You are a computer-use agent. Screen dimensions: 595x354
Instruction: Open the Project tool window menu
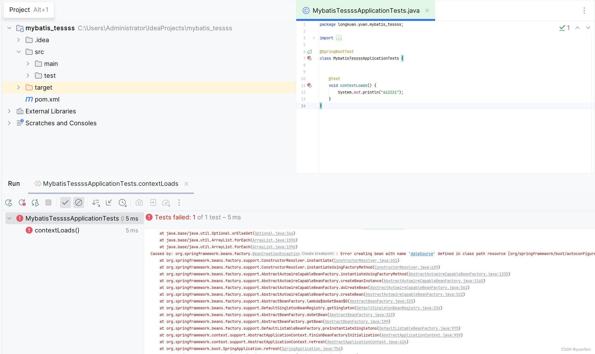click(29, 10)
